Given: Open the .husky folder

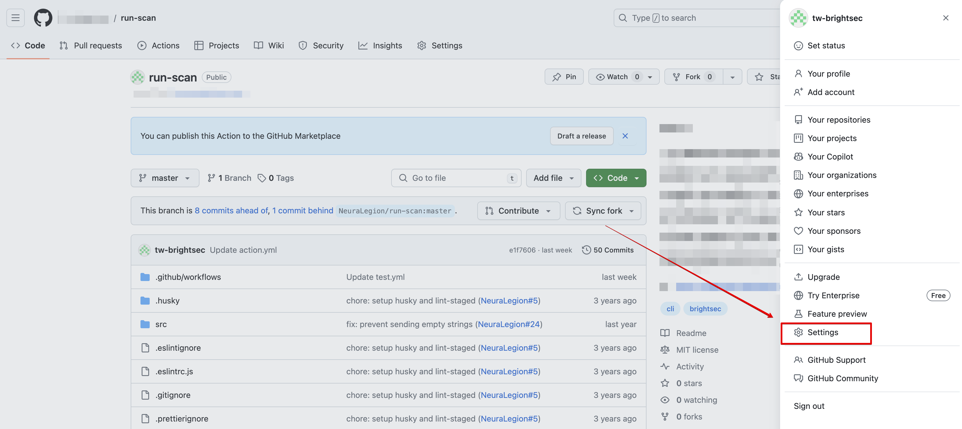Looking at the screenshot, I should 167,301.
